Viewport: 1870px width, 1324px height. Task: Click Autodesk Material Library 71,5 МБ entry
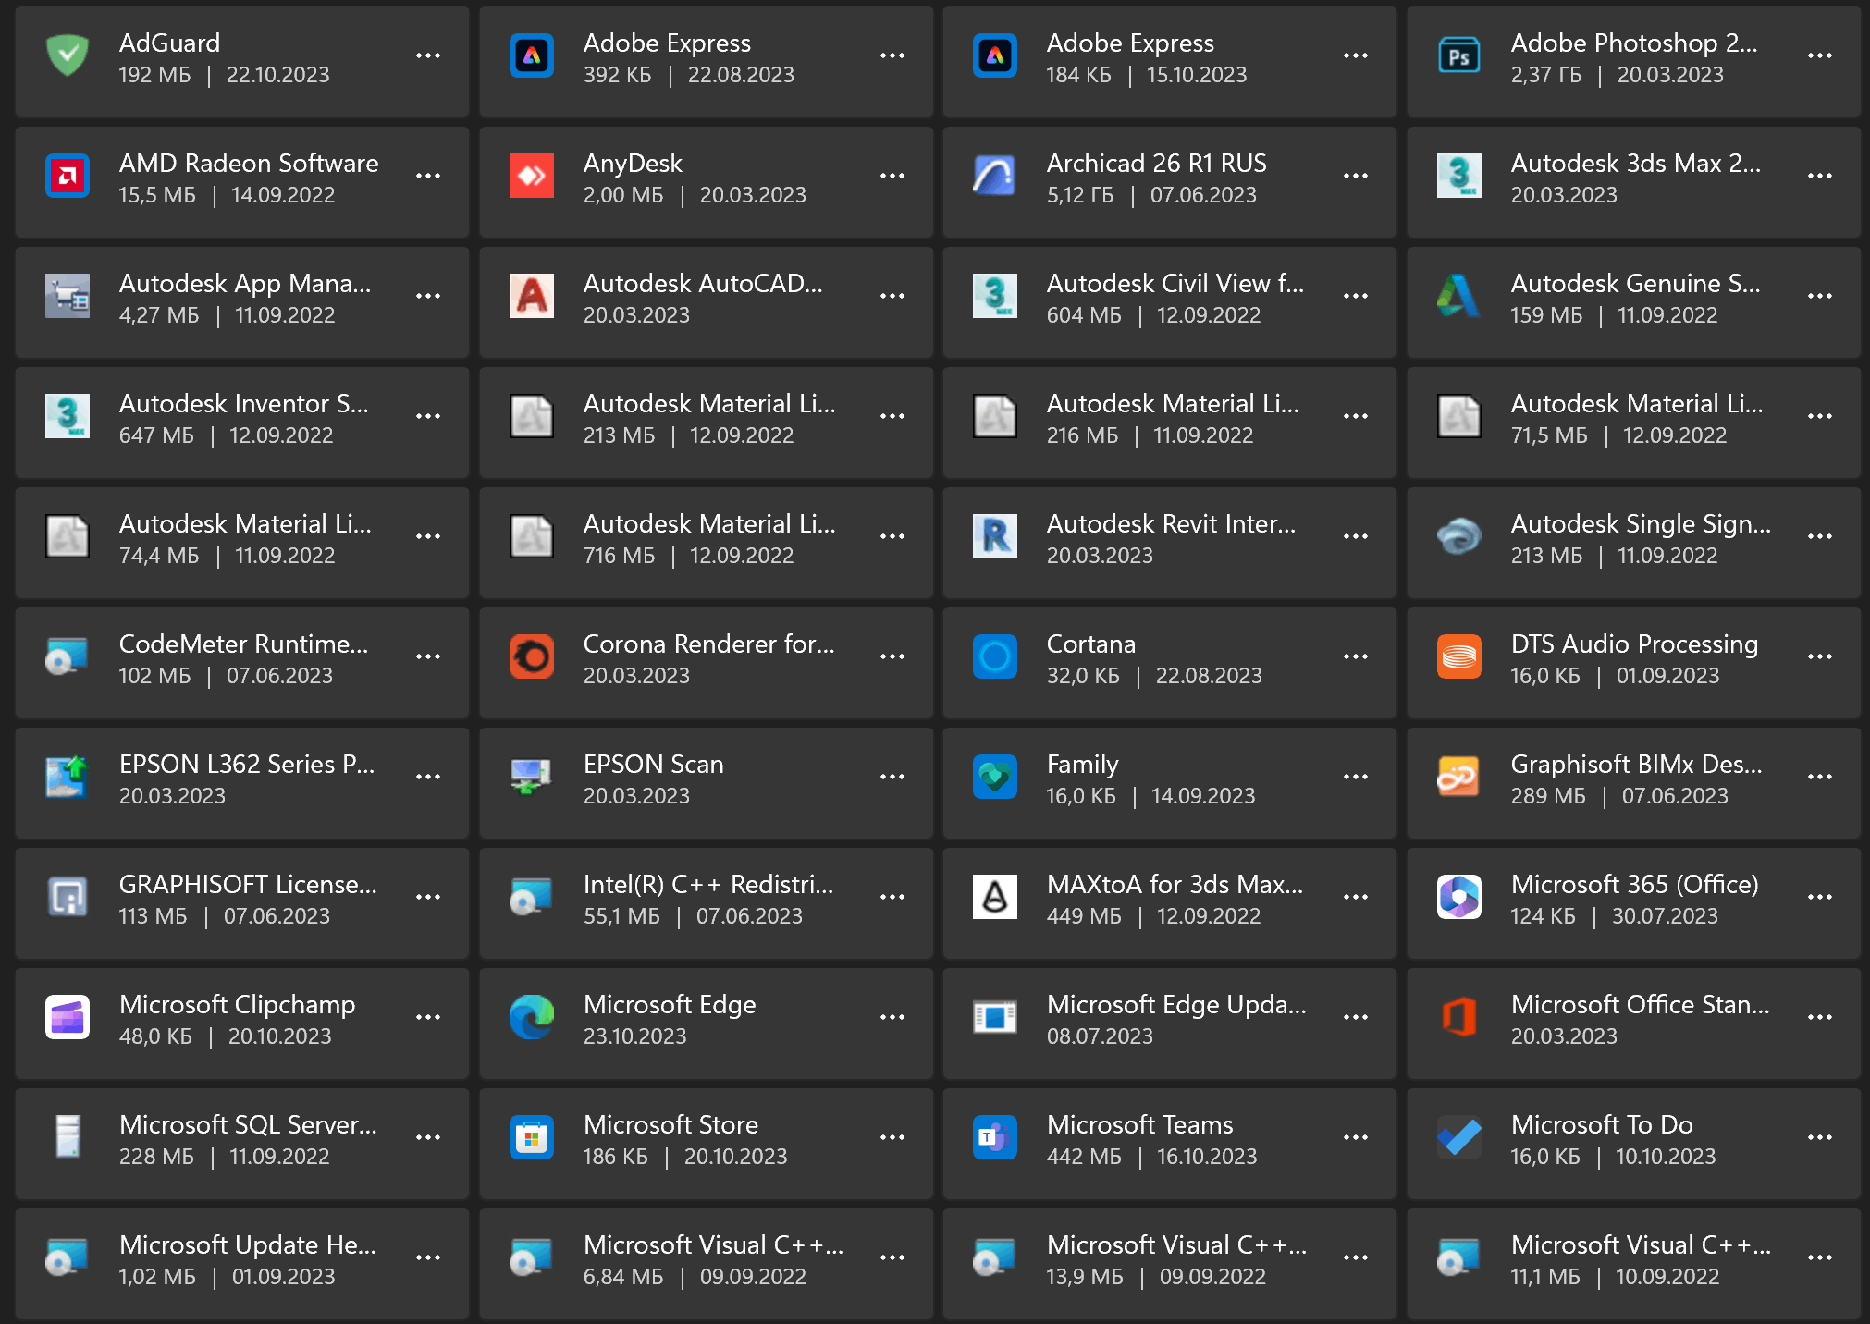coord(1633,423)
